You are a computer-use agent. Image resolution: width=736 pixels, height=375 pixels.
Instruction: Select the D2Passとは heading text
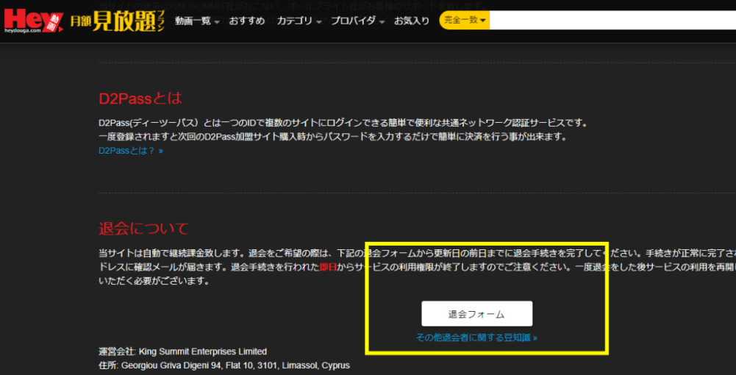point(140,99)
